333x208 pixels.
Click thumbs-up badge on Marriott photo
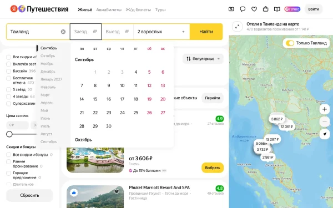pyautogui.click(x=74, y=192)
